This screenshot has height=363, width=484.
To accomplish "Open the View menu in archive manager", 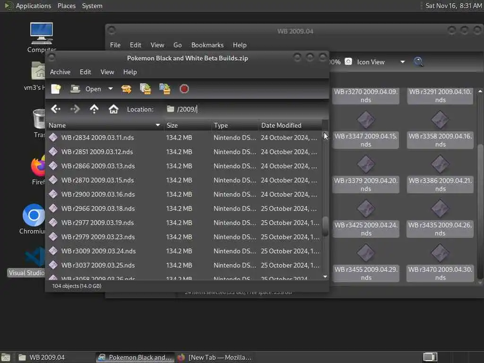I will click(x=107, y=72).
